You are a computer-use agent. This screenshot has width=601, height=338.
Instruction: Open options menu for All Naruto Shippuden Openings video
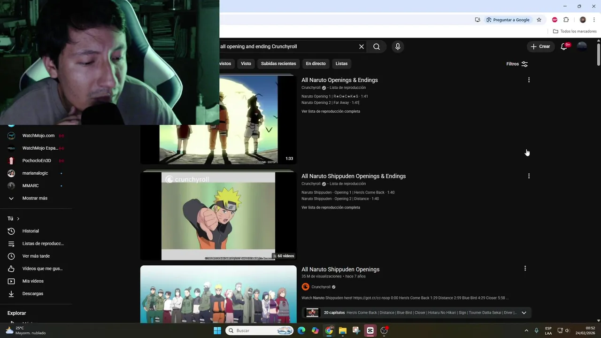pyautogui.click(x=525, y=269)
